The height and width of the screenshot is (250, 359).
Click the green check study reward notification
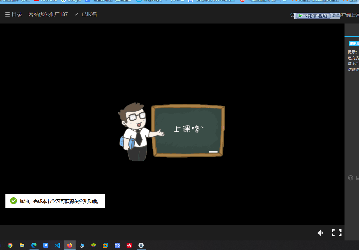pos(55,201)
